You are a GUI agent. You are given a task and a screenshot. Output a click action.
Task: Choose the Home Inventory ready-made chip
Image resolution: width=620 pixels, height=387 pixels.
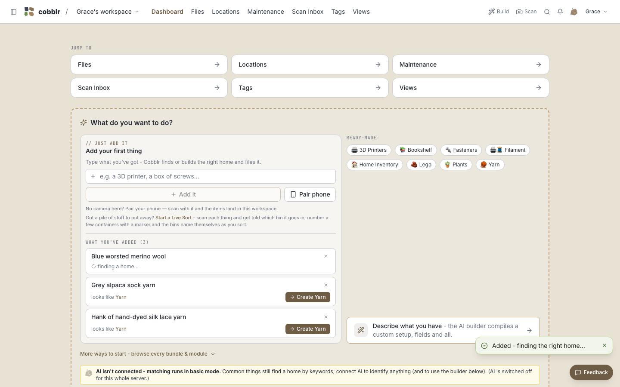(x=375, y=165)
